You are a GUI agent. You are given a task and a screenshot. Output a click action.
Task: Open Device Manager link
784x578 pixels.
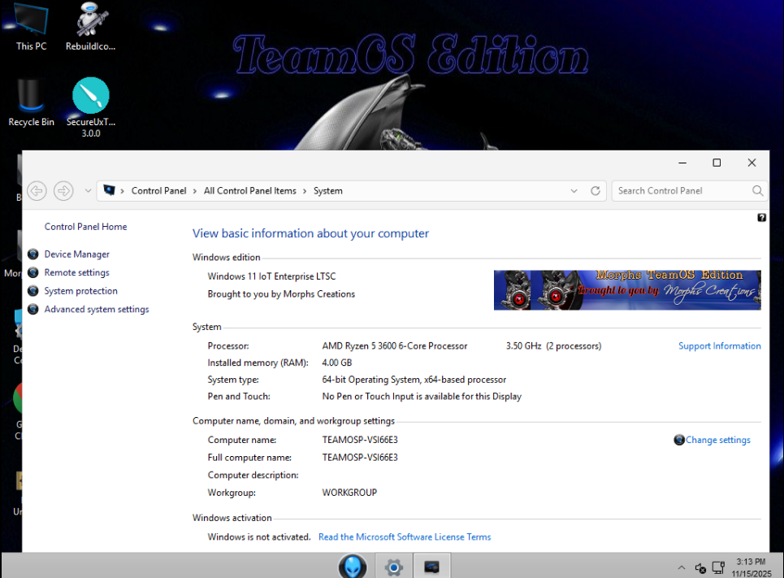(76, 254)
